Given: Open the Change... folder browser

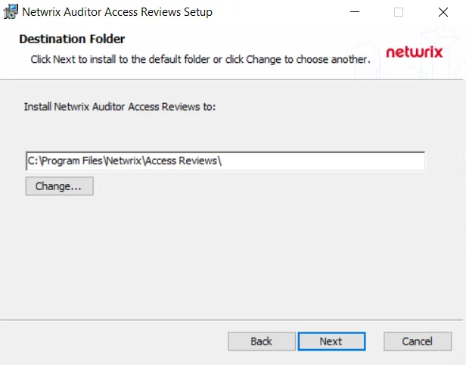Looking at the screenshot, I should [60, 186].
